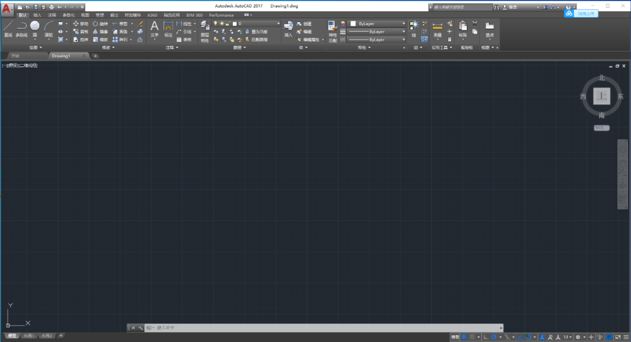
Task: Open the layer selection dropdown
Action: [246, 24]
